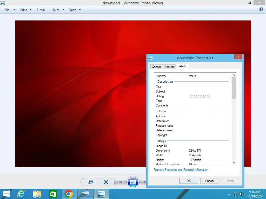Screen dimensions: 266x199
Task: Click the Tags property row
Action: pyautogui.click(x=192, y=101)
